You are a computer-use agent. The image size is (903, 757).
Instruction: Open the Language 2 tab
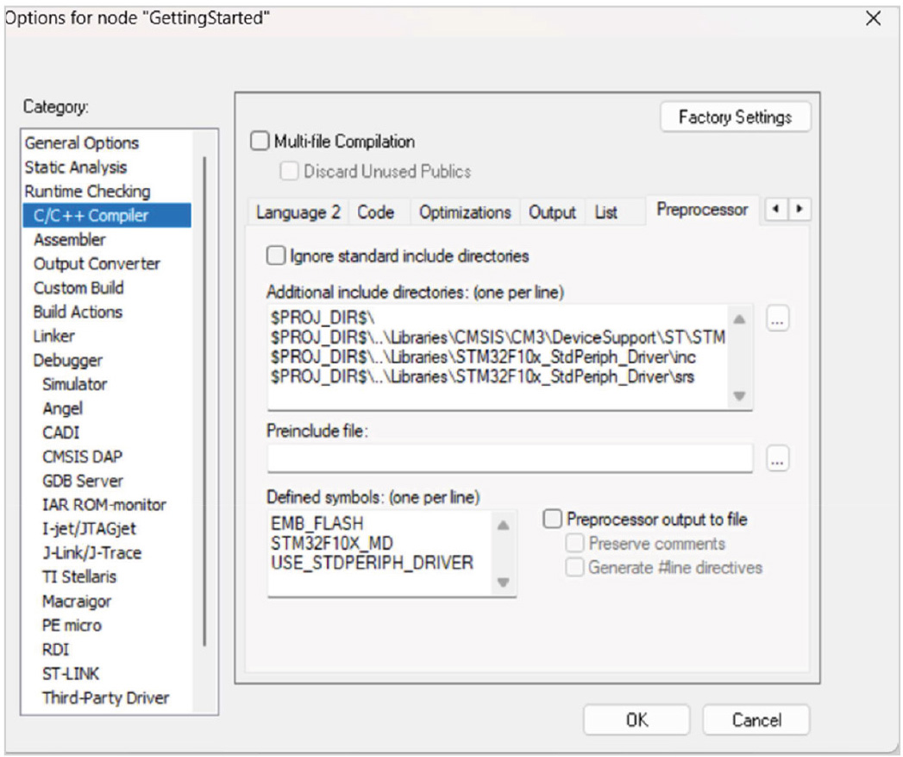coord(298,212)
